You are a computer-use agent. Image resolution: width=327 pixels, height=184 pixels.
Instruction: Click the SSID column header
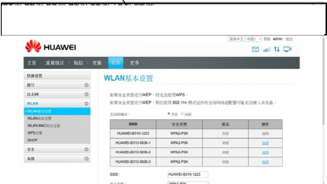(x=133, y=124)
